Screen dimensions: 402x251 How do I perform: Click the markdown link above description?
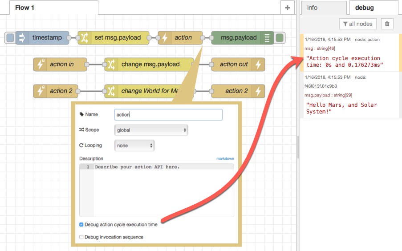click(x=225, y=159)
